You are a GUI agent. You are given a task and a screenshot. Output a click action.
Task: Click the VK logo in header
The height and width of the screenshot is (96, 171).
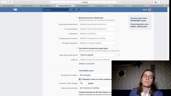[x=15, y=10]
